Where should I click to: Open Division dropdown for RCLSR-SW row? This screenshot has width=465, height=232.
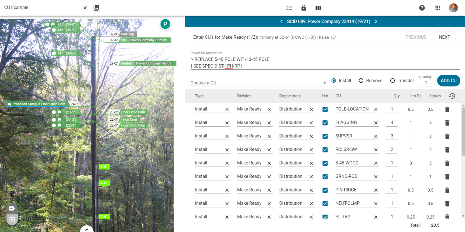coord(255,149)
